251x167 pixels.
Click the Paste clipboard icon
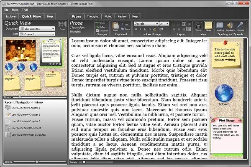(x=115, y=26)
